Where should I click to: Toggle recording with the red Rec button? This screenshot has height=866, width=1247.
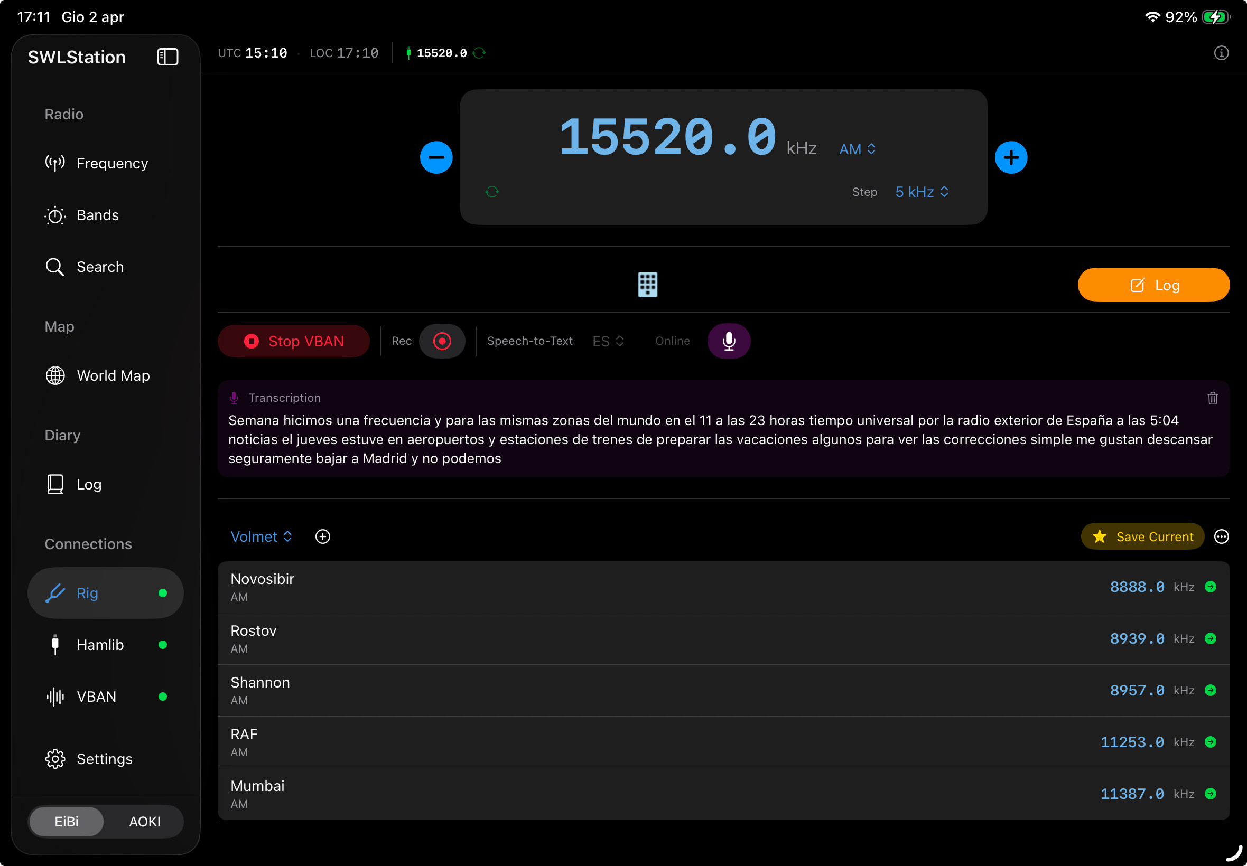click(x=442, y=341)
